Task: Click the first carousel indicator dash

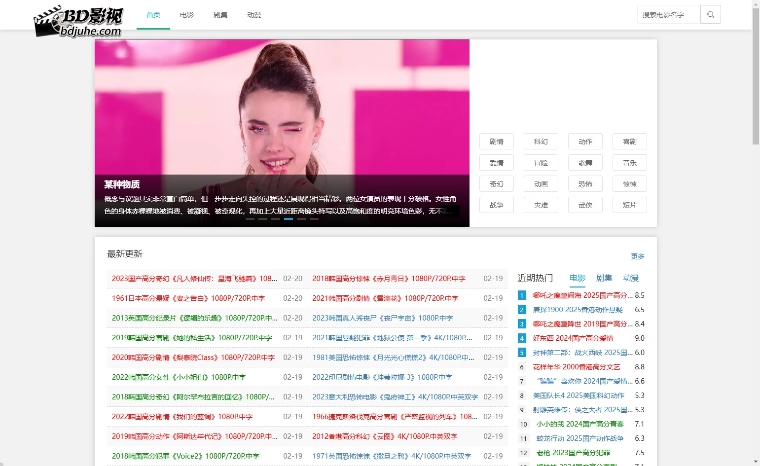Action: (250, 218)
